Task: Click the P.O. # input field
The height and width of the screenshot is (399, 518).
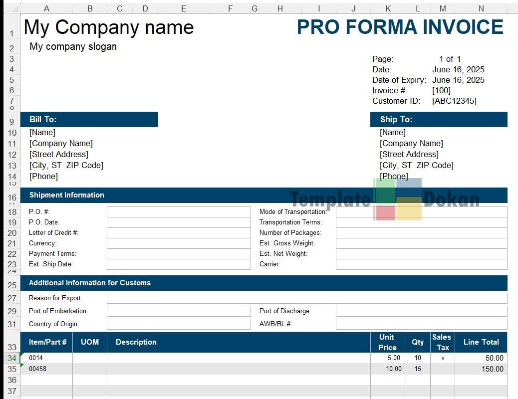Action: pos(179,212)
